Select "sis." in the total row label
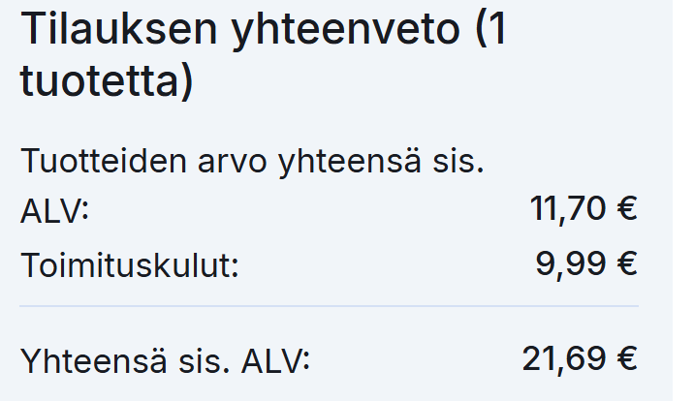The height and width of the screenshot is (401, 694). (205, 361)
